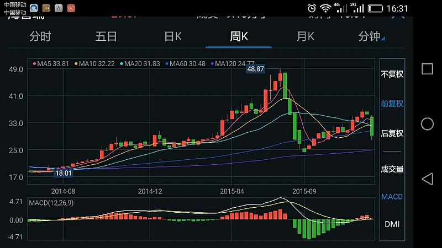Tap the 16:31 clock in status bar
Screen dimensions: 442x248
397,8
